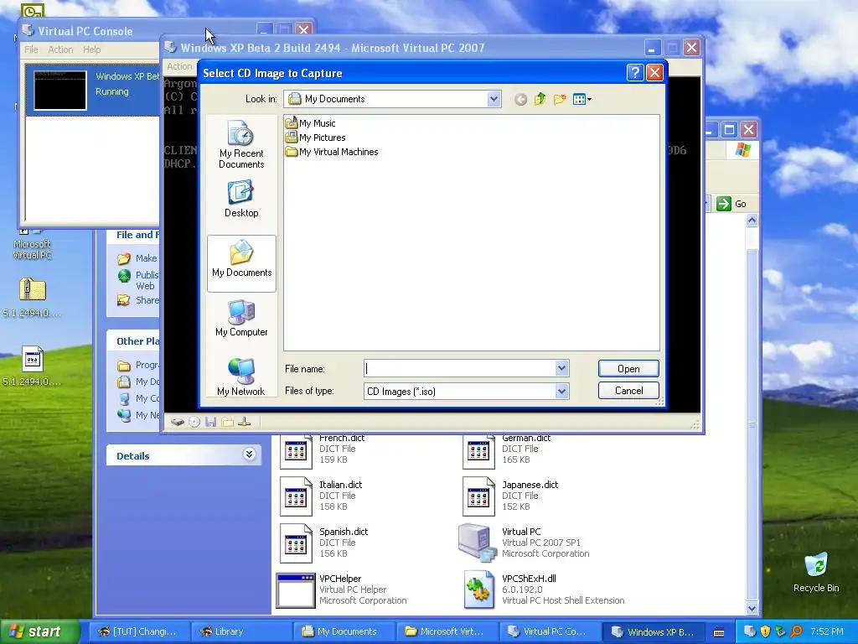The height and width of the screenshot is (644, 858).
Task: Click the floppy disk status icon in VPC window
Action: [210, 422]
